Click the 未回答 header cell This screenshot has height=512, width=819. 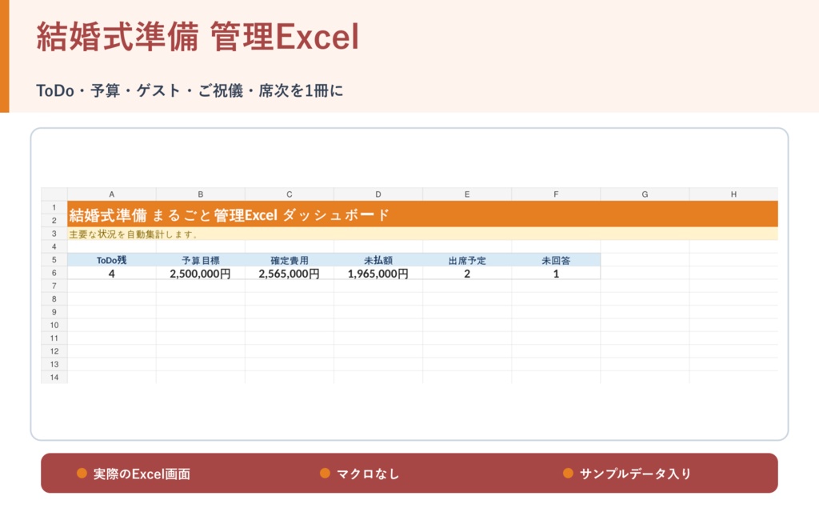coord(556,260)
